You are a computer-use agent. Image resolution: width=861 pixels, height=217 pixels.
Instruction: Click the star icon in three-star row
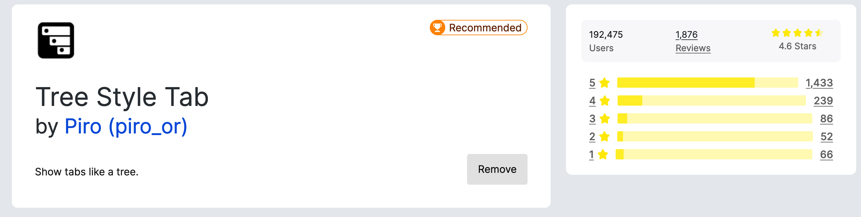click(x=604, y=118)
